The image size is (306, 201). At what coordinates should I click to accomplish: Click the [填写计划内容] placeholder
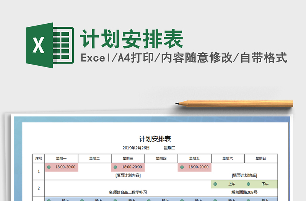(x=128, y=175)
